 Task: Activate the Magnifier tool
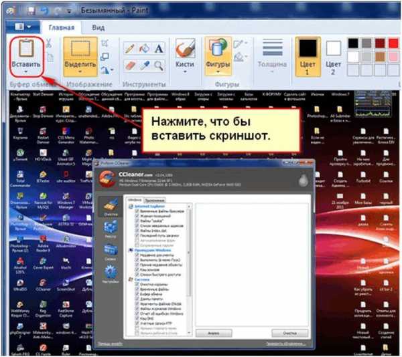pos(159,64)
